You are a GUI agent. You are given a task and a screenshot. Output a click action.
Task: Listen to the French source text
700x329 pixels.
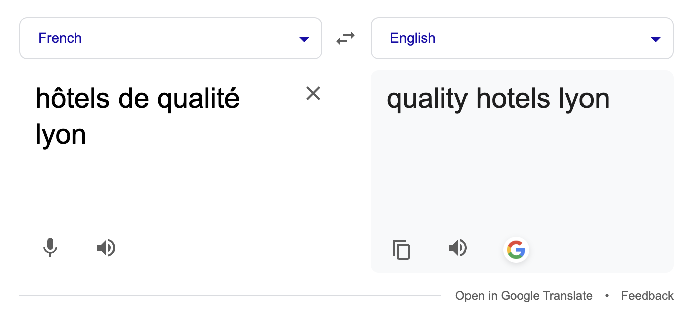(x=106, y=248)
